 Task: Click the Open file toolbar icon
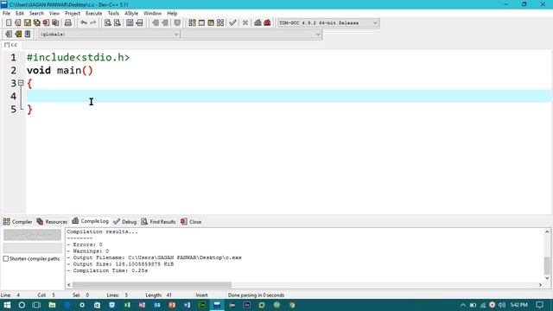pyautogui.click(x=17, y=23)
